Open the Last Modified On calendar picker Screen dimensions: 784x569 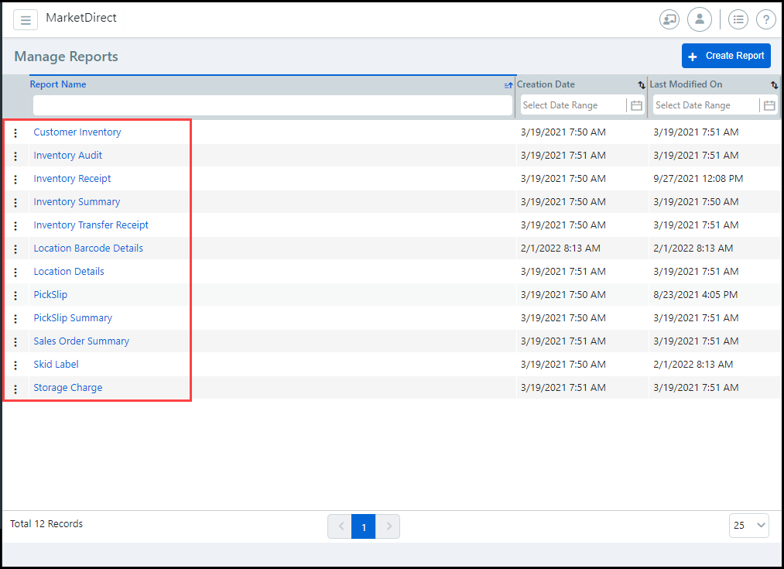[x=769, y=105]
